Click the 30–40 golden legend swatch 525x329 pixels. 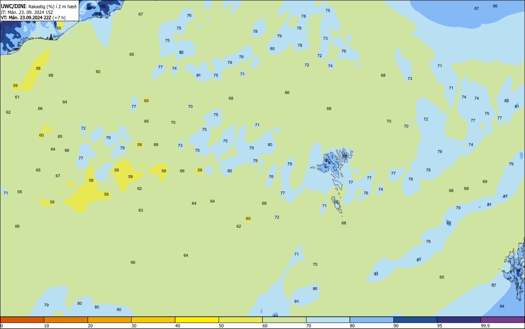(153, 320)
